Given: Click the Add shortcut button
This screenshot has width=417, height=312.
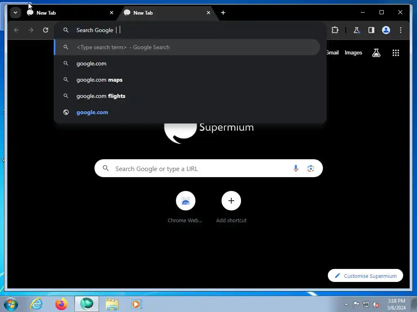Looking at the screenshot, I should coord(231,207).
